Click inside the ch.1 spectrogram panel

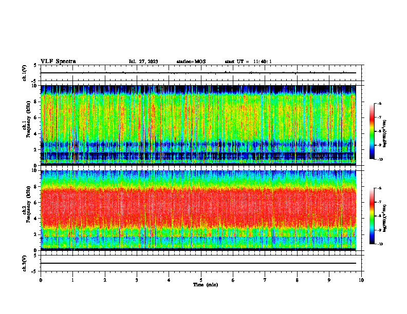coord(198,125)
